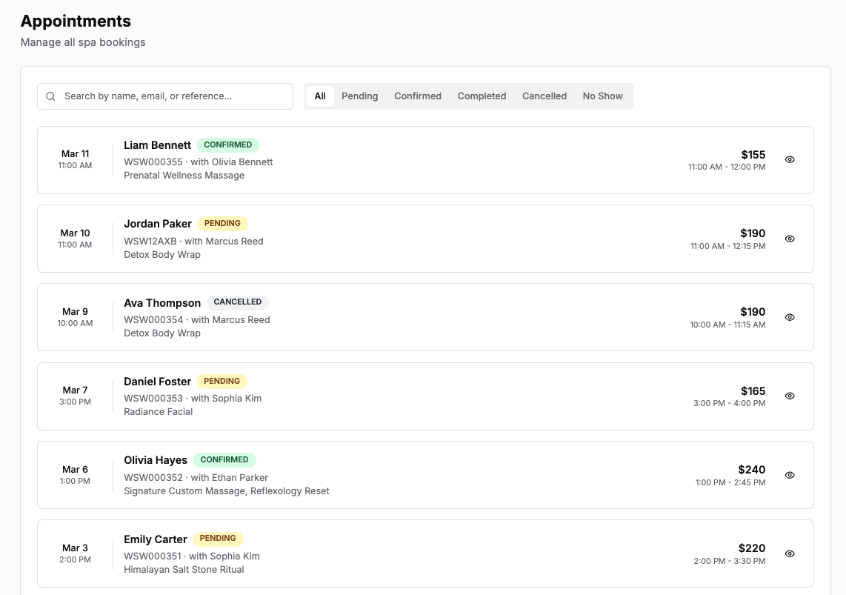846x595 pixels.
Task: Click the $240 price on Olivia Hayes's booking
Action: 751,469
